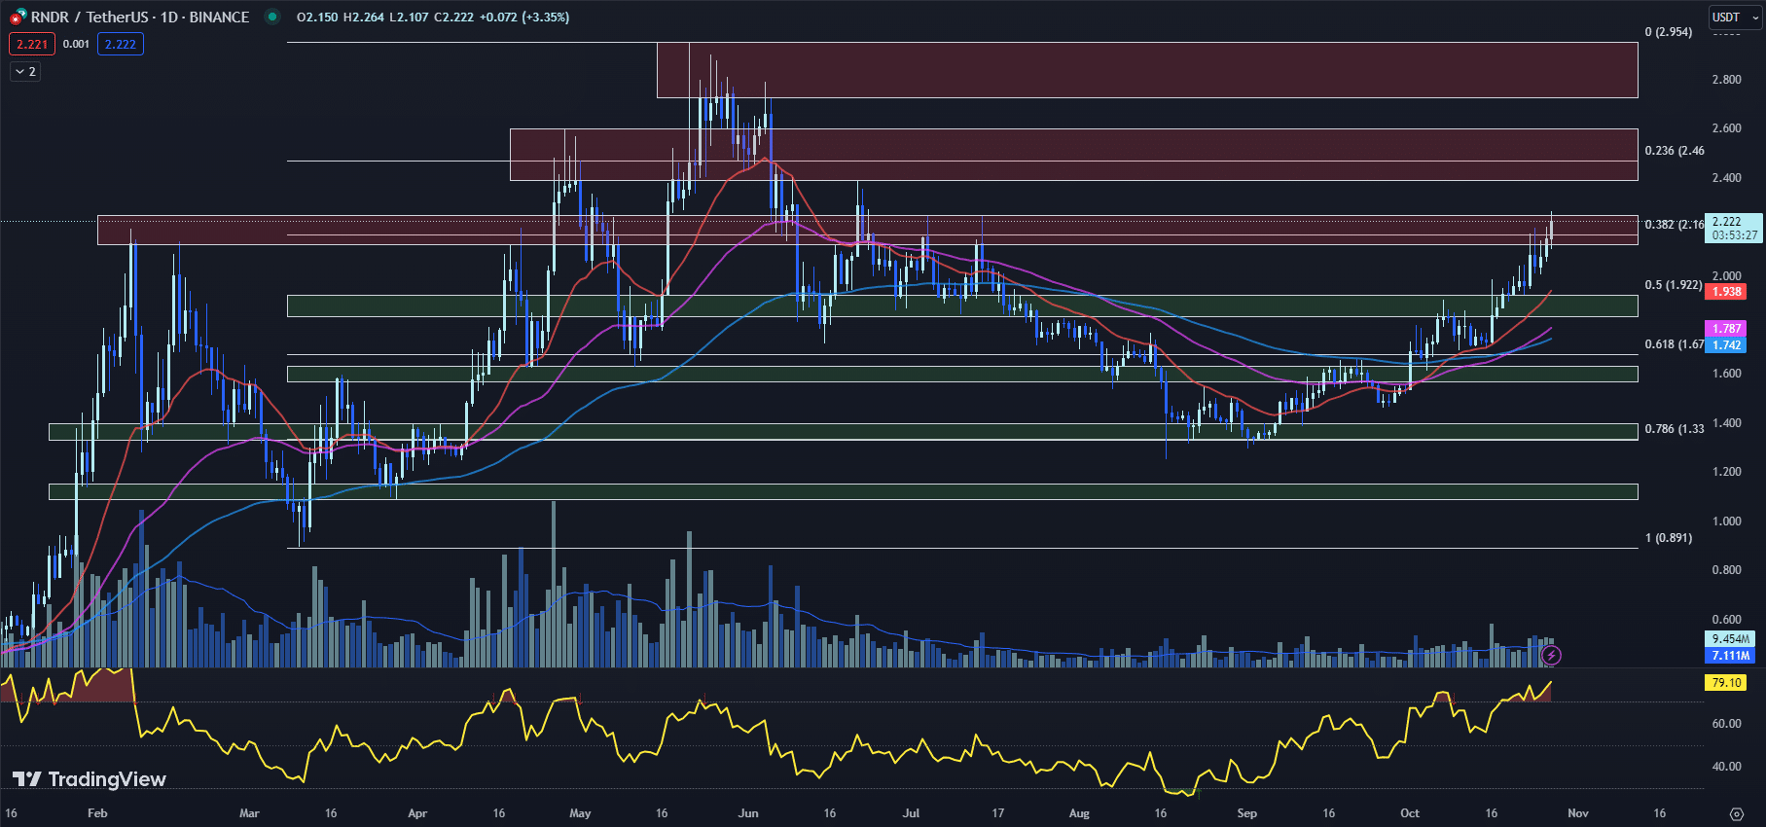Image resolution: width=1766 pixels, height=827 pixels.
Task: Click the 2.222 current price countdown label
Action: (1734, 228)
